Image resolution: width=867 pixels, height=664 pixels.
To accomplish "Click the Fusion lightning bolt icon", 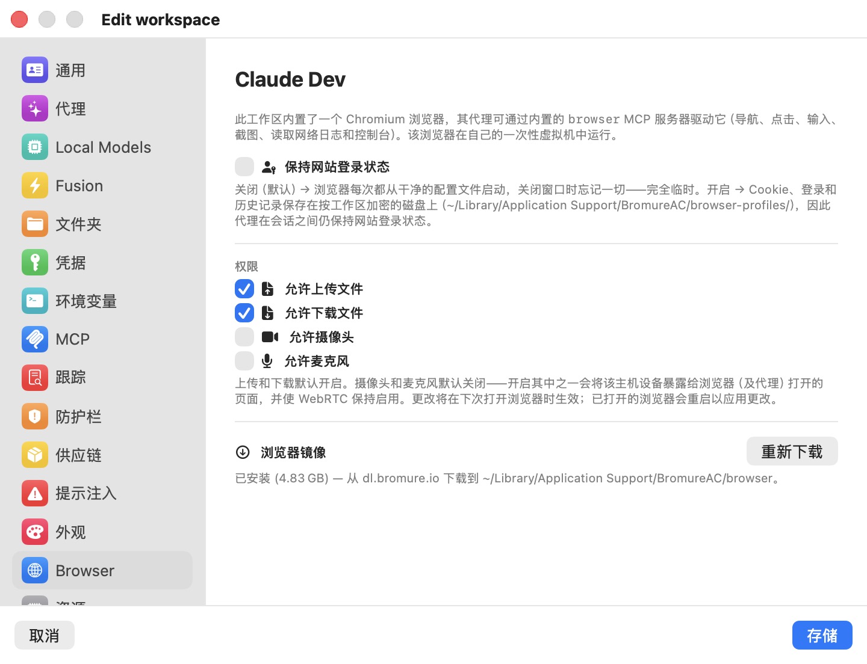I will pyautogui.click(x=35, y=186).
